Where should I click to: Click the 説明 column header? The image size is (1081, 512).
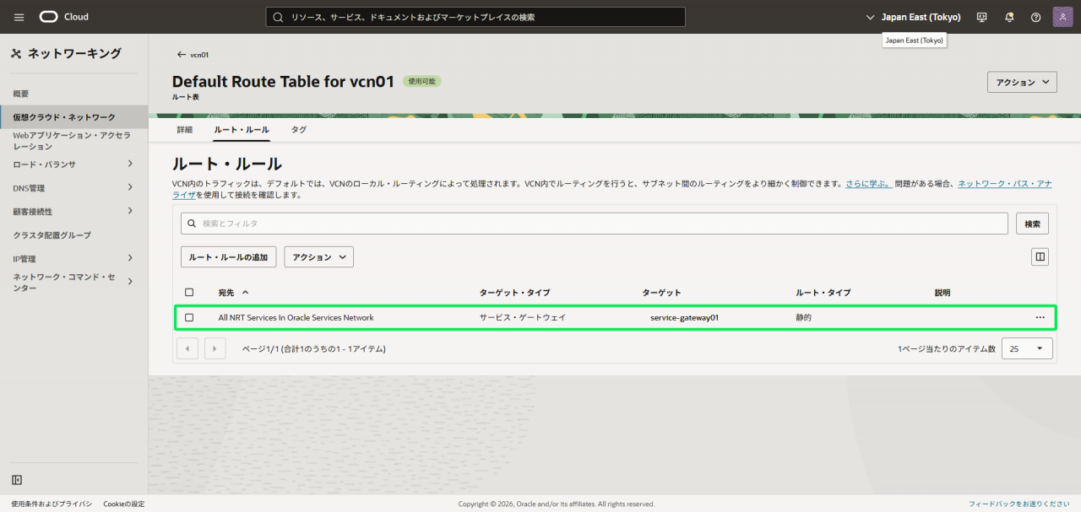coord(942,293)
